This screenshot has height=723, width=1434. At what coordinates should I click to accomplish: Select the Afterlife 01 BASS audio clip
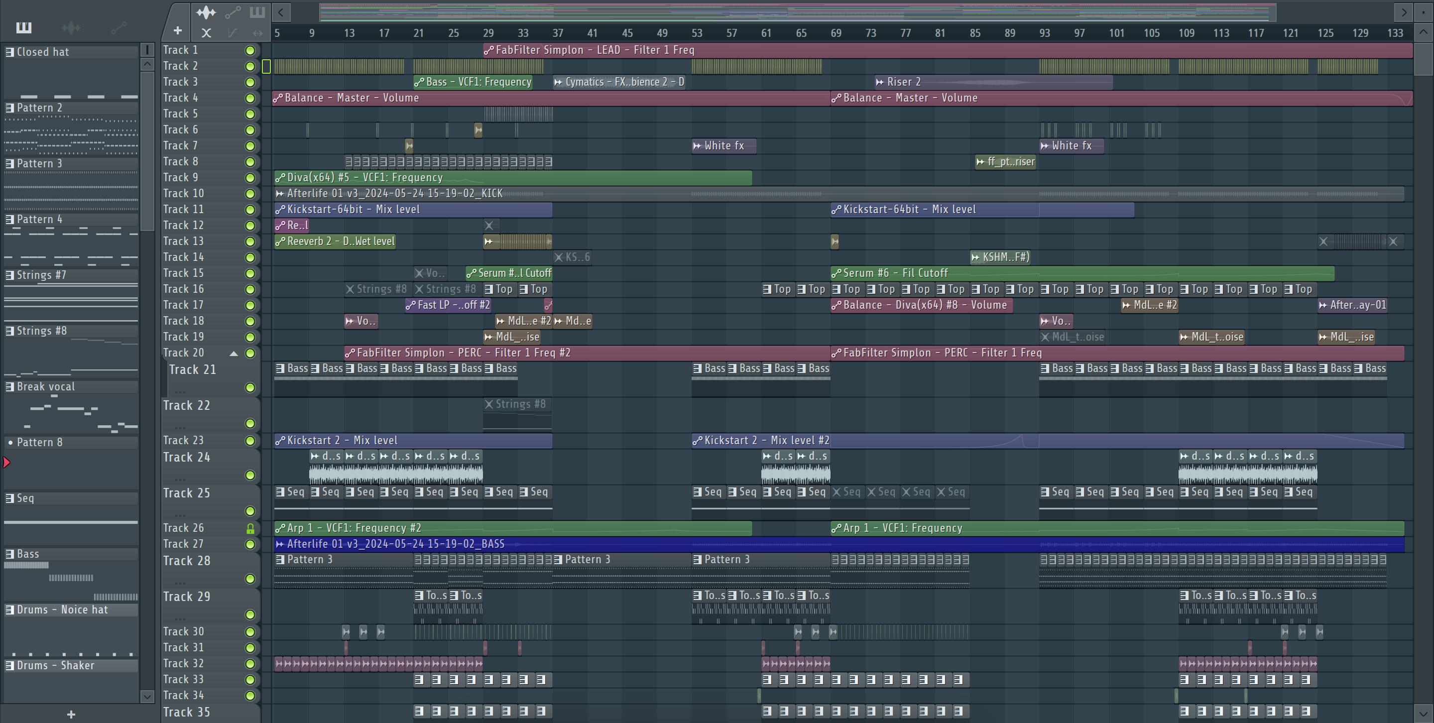pyautogui.click(x=839, y=544)
